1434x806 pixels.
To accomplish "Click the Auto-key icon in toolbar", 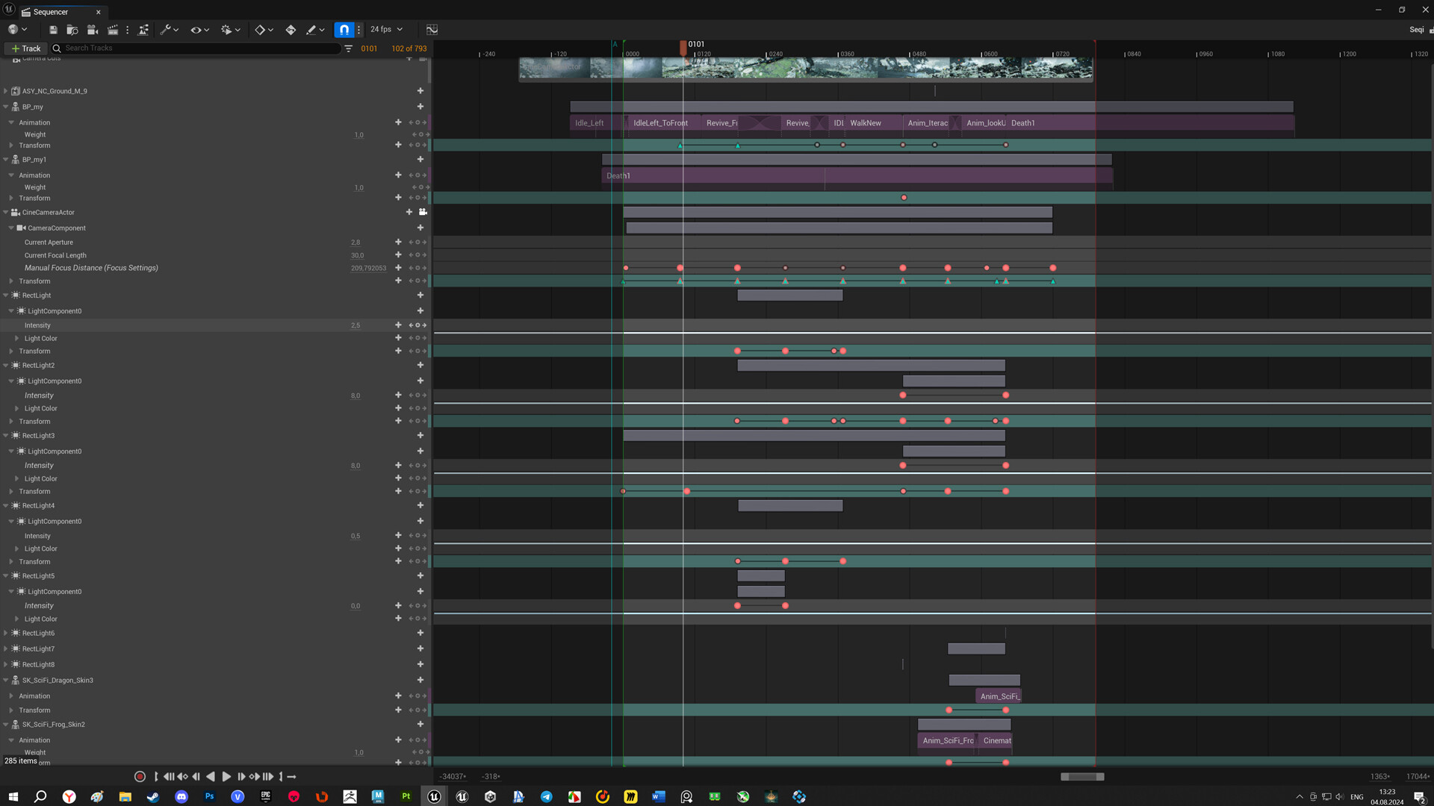I will [291, 30].
